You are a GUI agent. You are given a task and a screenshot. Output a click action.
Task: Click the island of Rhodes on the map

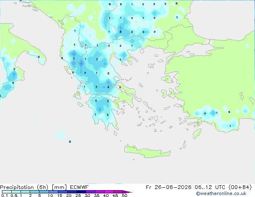[197, 133]
